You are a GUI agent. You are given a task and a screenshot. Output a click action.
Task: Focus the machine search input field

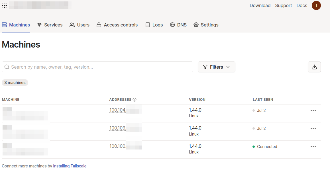coord(97,67)
